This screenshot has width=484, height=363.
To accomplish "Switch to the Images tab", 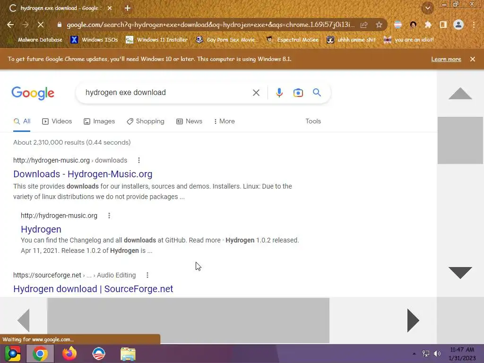I will pos(99,121).
